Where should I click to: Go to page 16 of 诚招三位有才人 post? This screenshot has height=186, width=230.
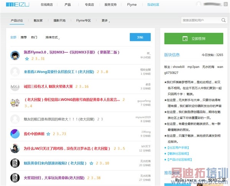pyautogui.click(x=87, y=86)
